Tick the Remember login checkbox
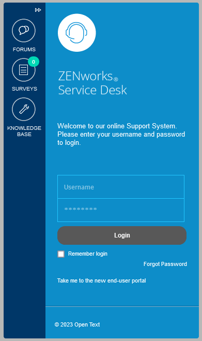Screen dimensions: 202x341 pos(61,254)
